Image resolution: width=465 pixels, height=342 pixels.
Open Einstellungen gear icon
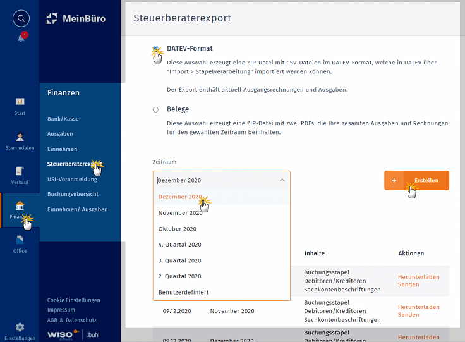pos(20,327)
